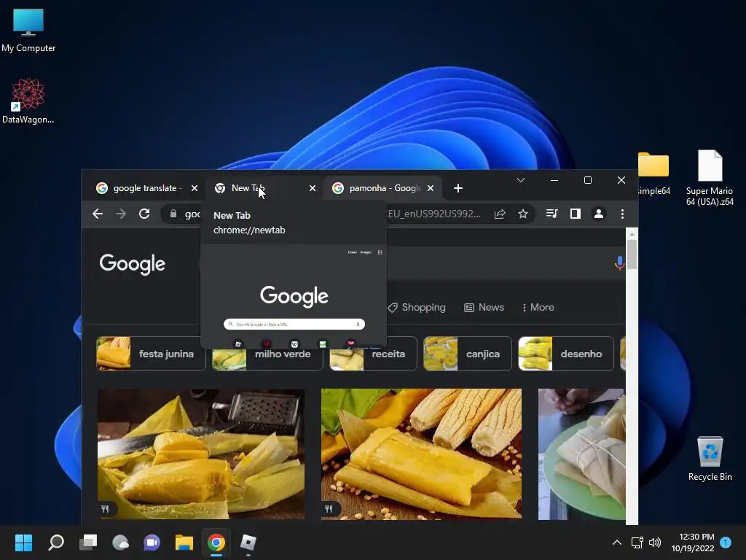Open the volume speaker tray icon
Image resolution: width=746 pixels, height=560 pixels.
coord(655,542)
